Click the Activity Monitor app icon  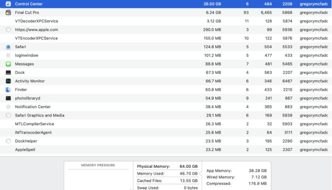[x=8, y=81]
